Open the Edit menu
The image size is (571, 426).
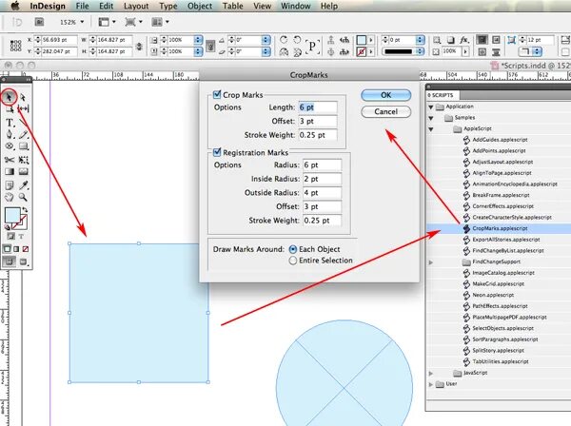click(106, 6)
